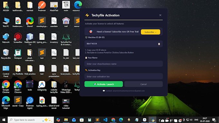Copy Machine ID with clipboard icon
The height and width of the screenshot is (123, 219).
159,44
